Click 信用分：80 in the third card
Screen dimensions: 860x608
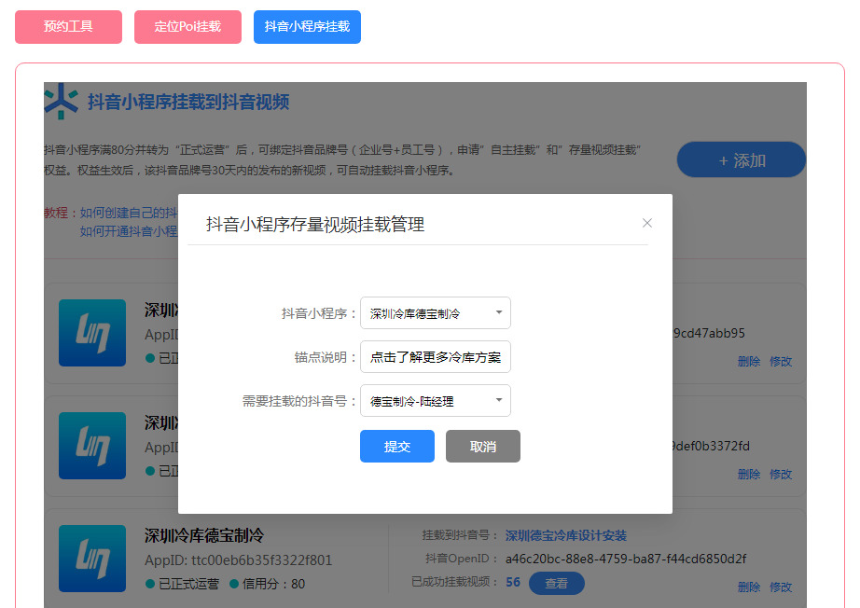[267, 584]
